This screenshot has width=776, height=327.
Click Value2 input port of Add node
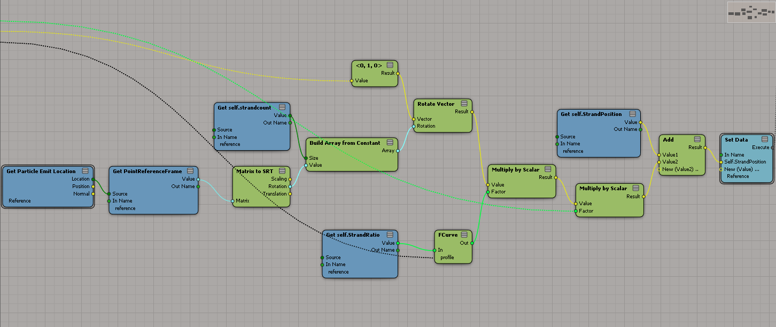pos(659,162)
